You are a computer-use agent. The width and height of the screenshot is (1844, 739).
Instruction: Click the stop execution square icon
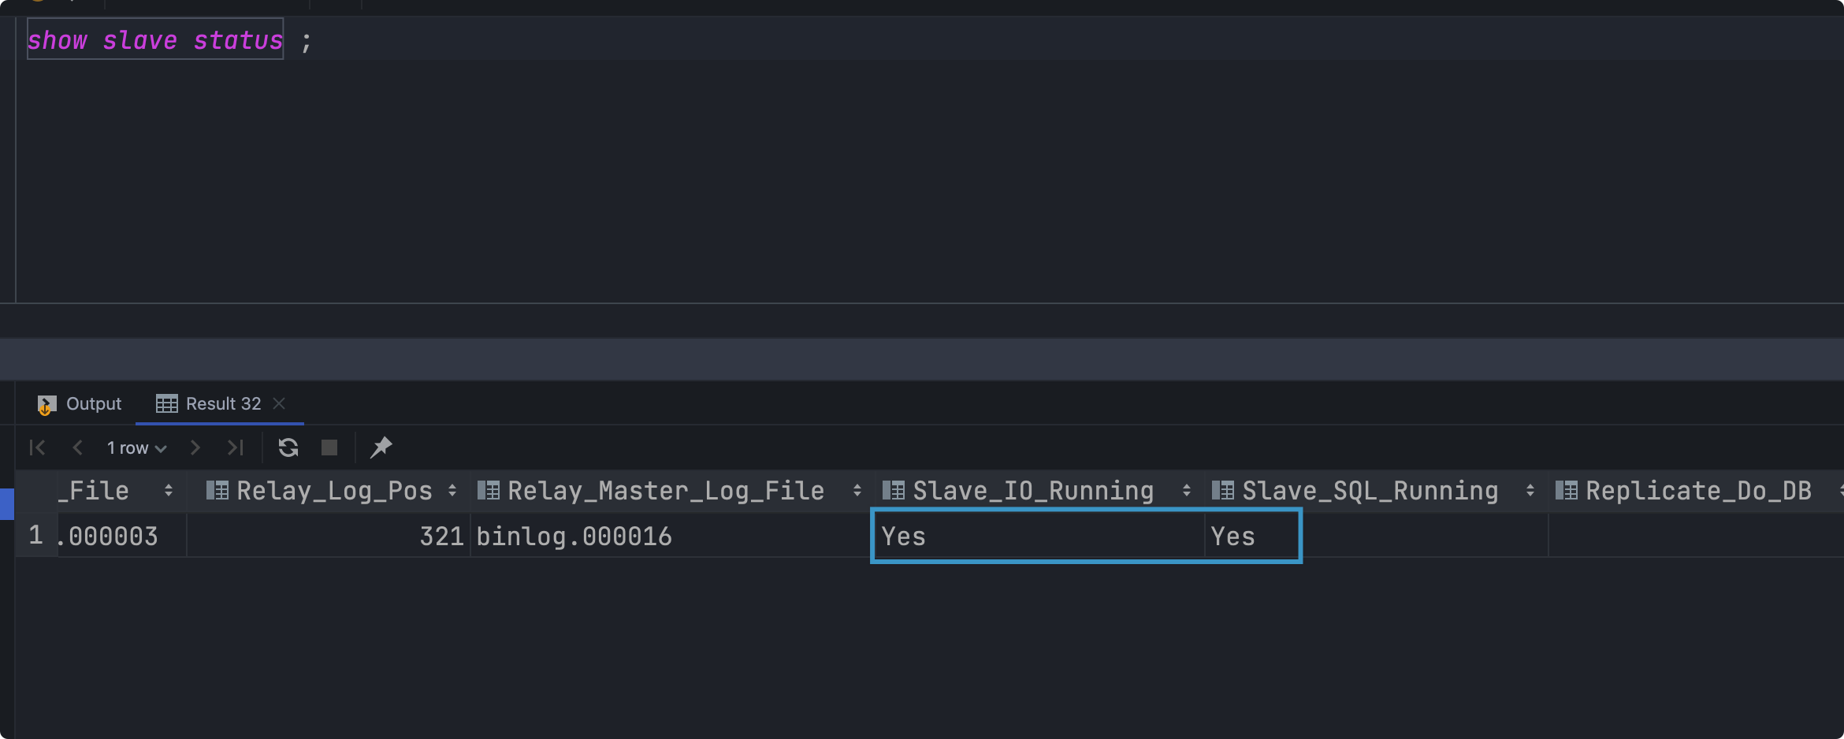329,448
